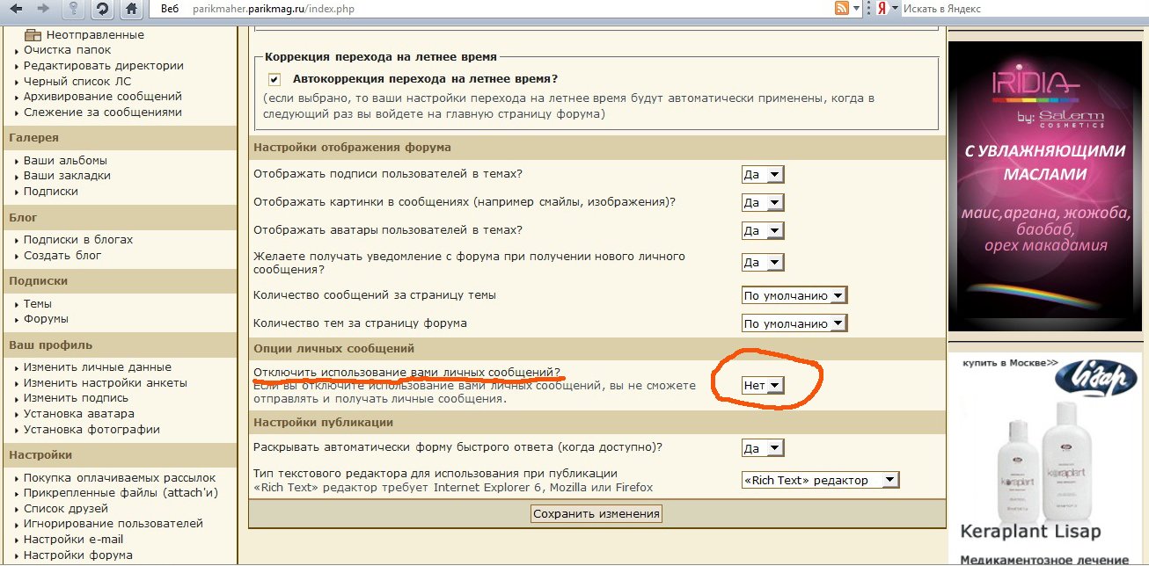Open Редактировать директории link

[x=104, y=66]
